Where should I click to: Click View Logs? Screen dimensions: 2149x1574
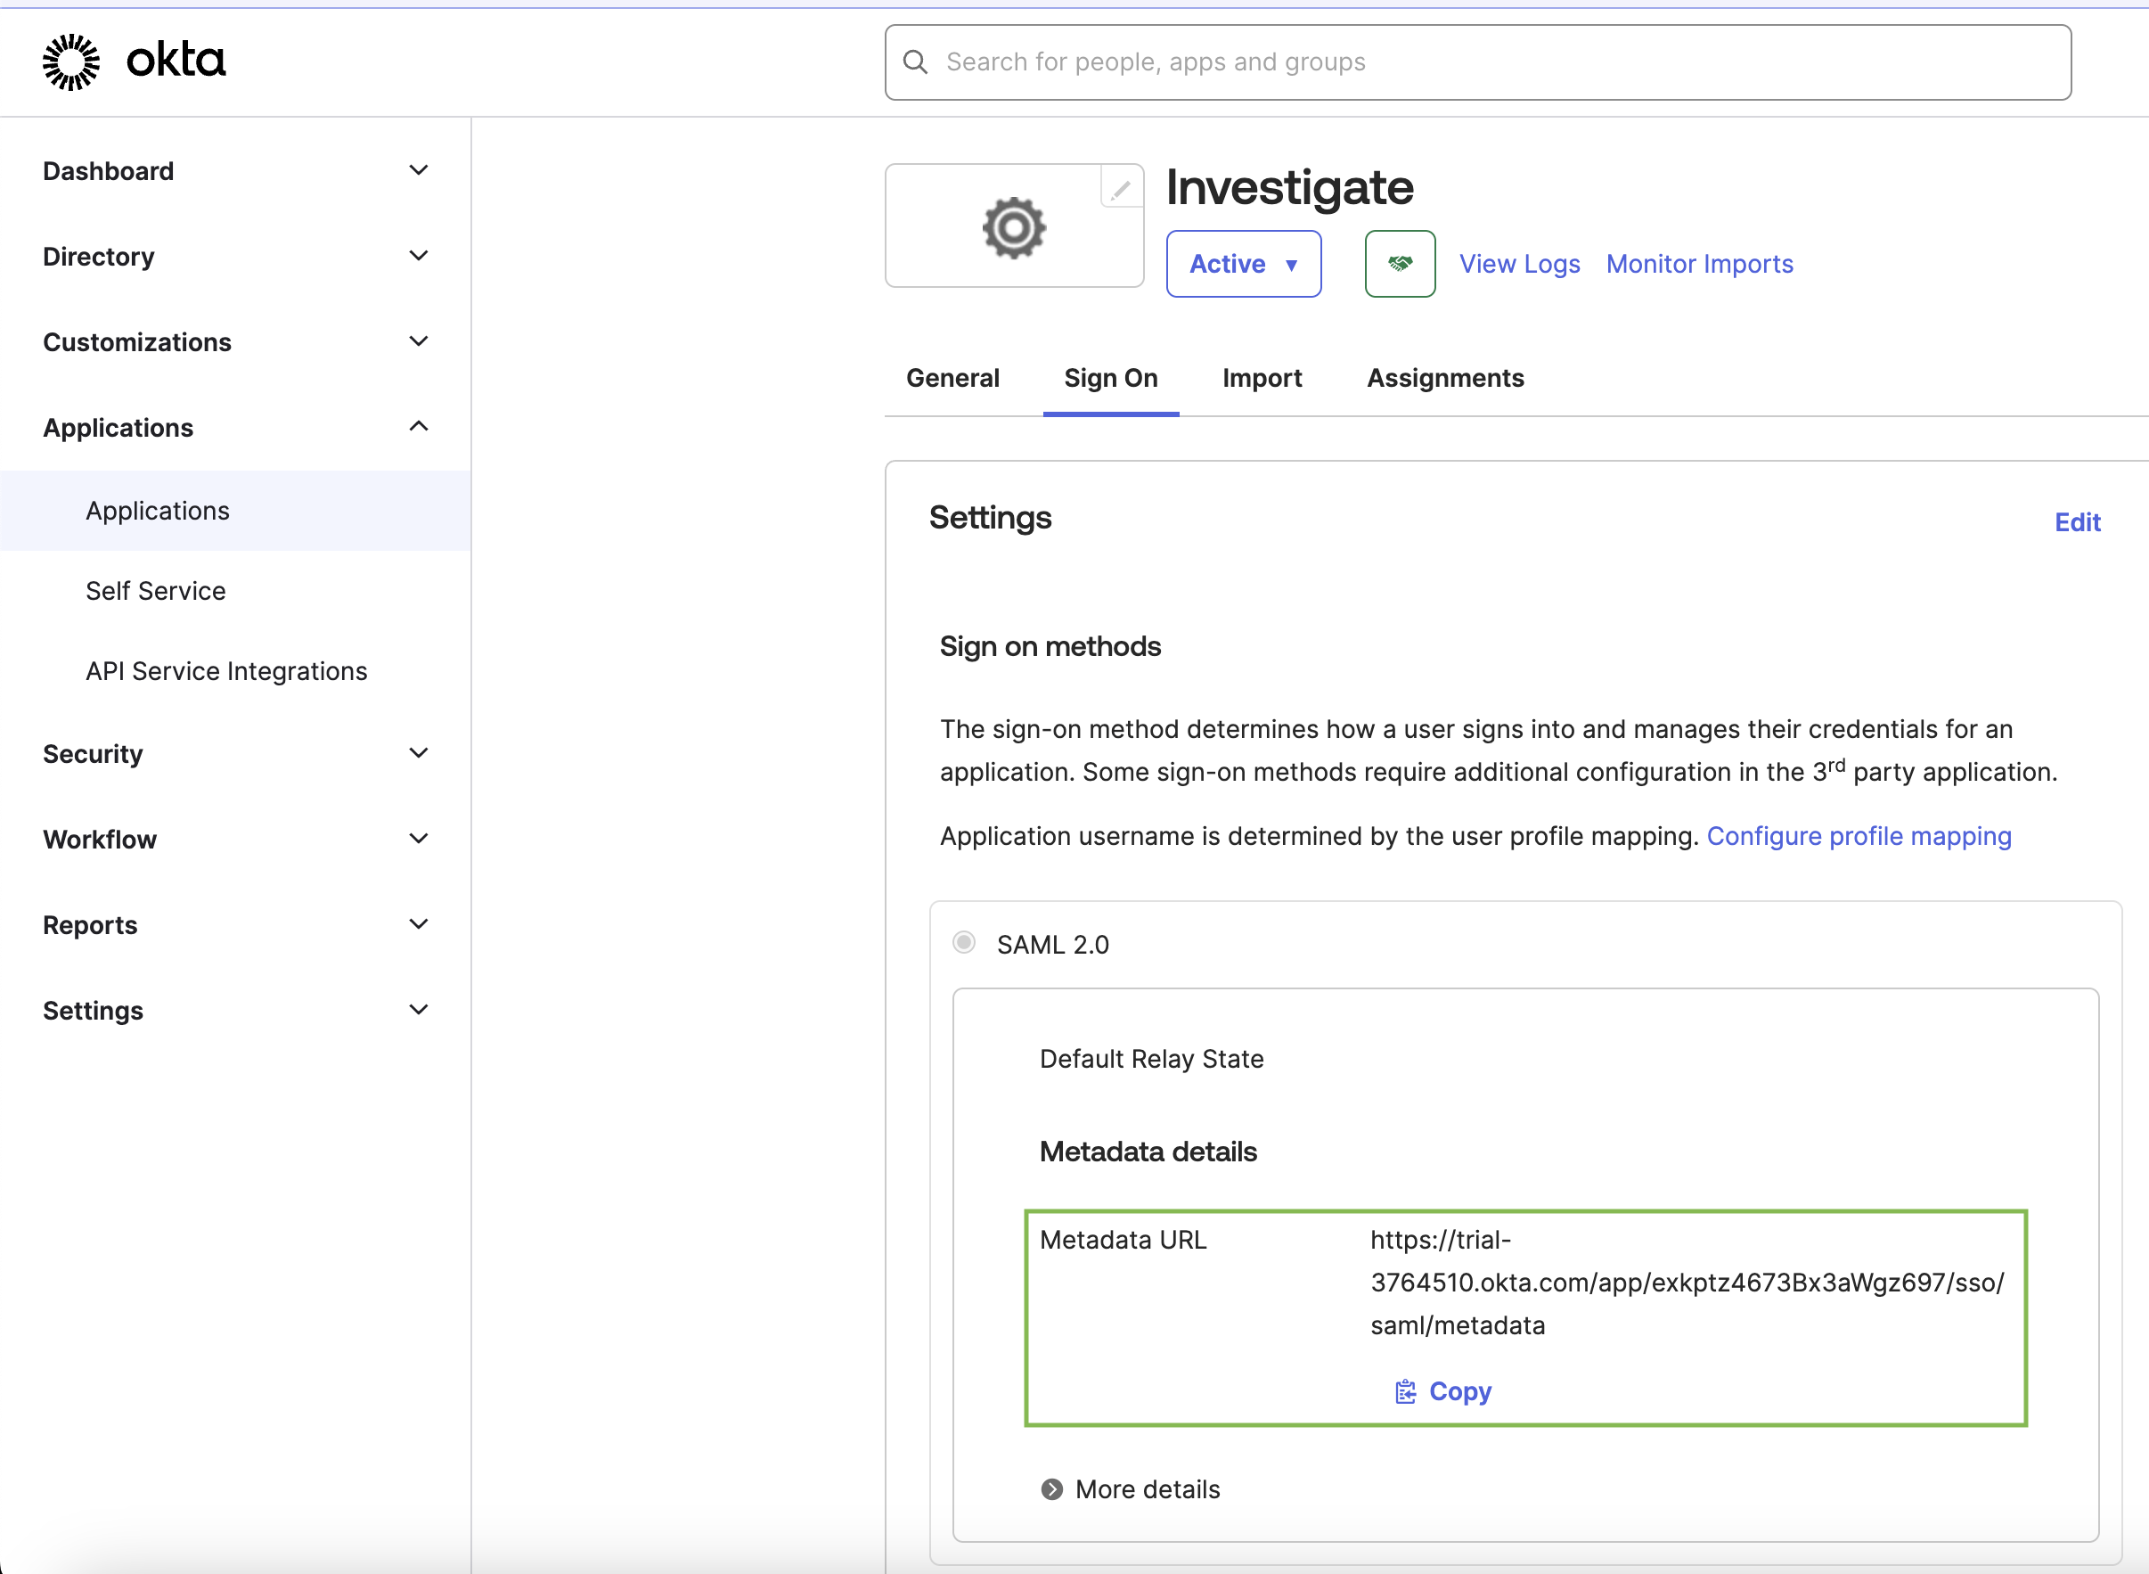coord(1519,263)
